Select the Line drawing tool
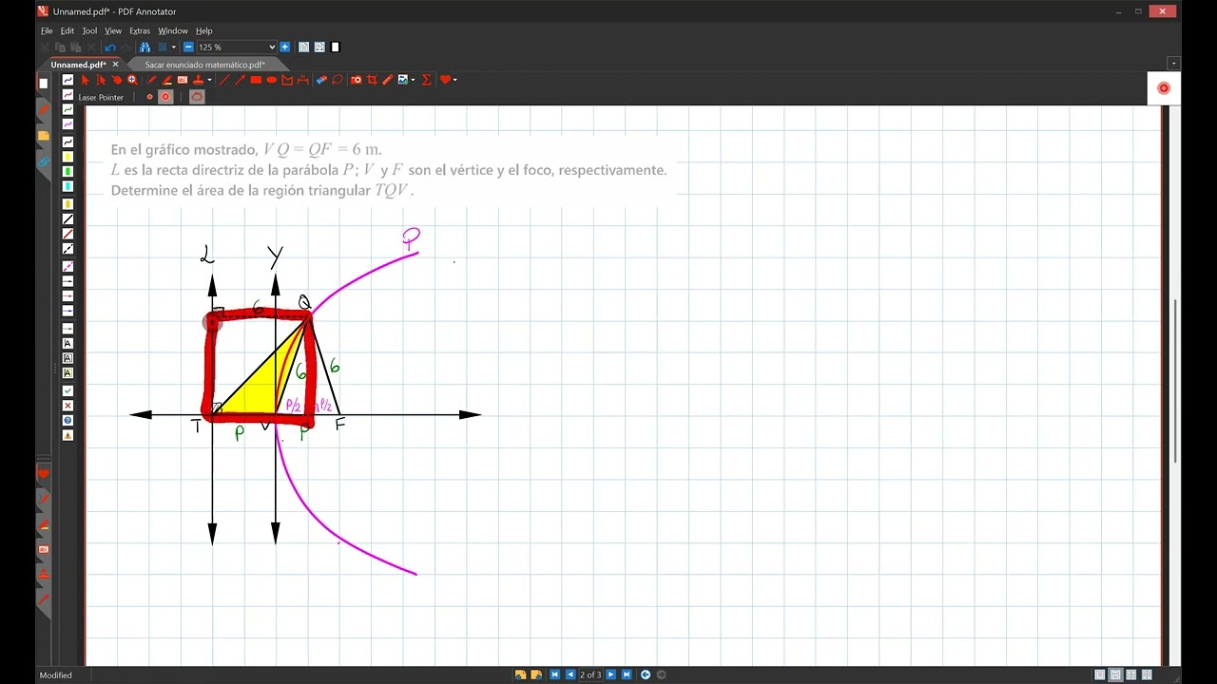 [224, 80]
